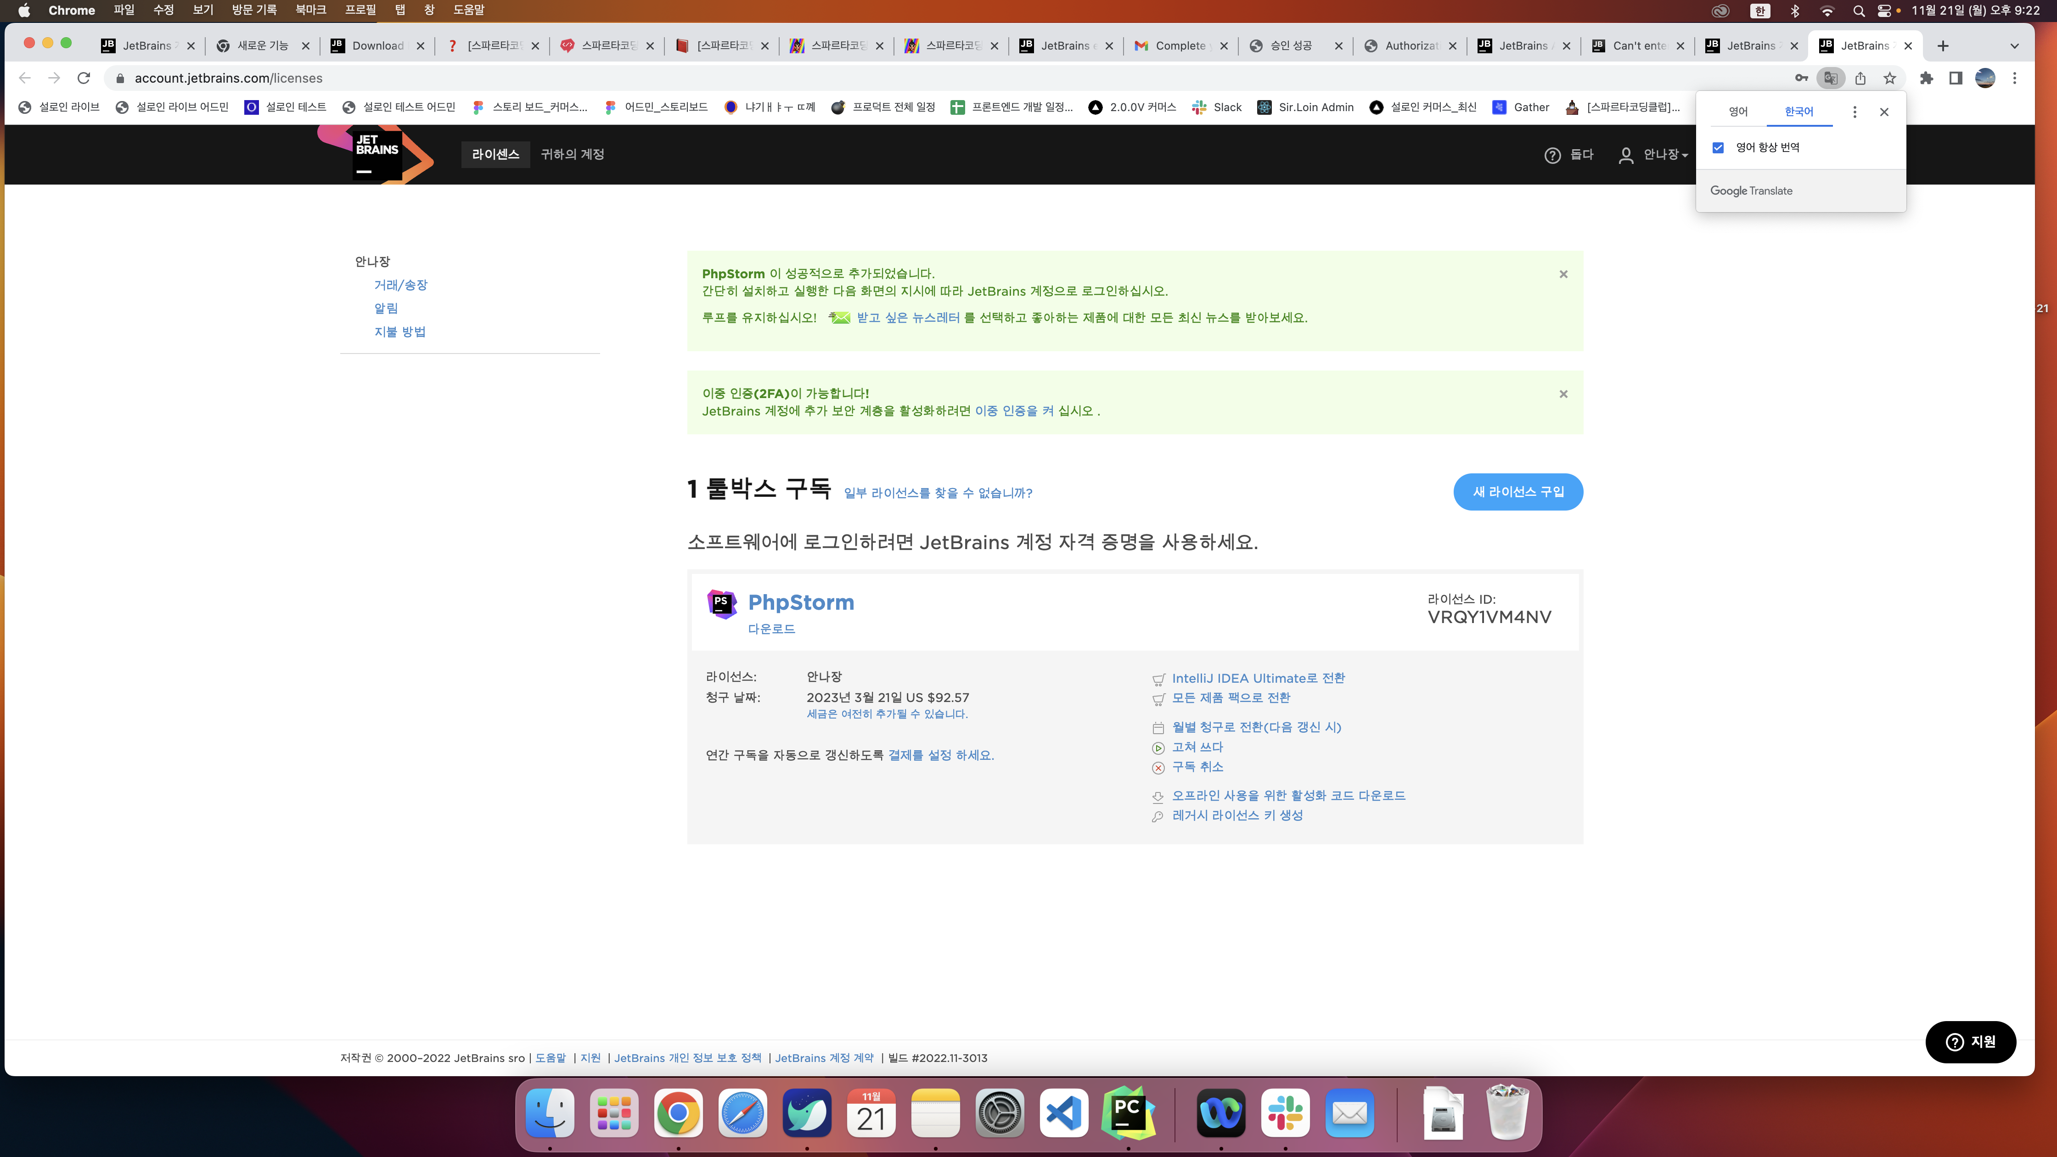This screenshot has height=1157, width=2057.
Task: Open System Settings from the Dock
Action: 999,1113
